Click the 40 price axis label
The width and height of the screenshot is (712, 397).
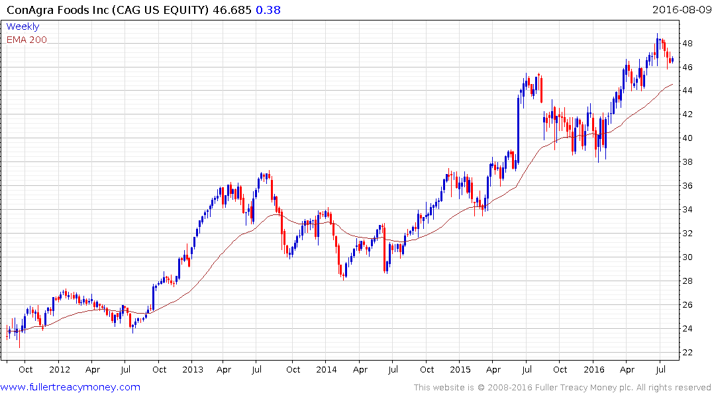coord(687,138)
